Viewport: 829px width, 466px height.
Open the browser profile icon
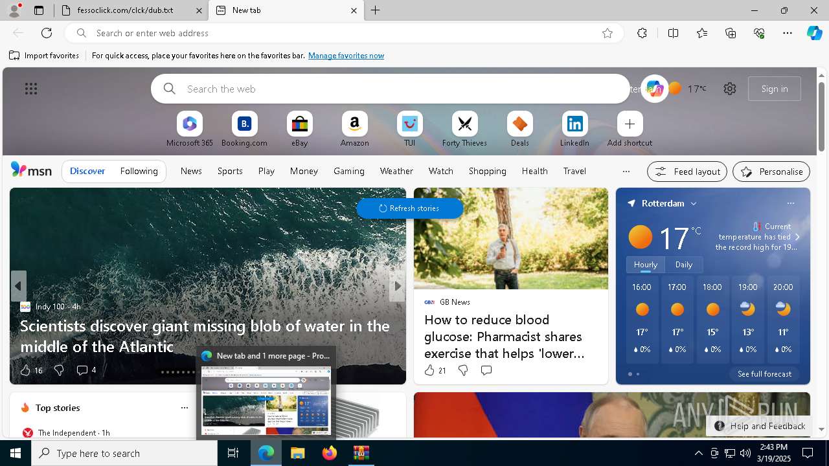coord(14,10)
